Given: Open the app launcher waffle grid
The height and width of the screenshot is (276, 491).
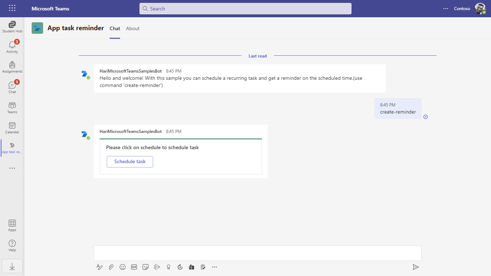Looking at the screenshot, I should [12, 8].
